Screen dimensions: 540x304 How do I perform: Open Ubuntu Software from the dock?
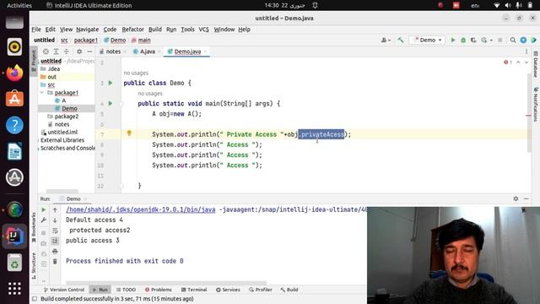pyautogui.click(x=14, y=99)
